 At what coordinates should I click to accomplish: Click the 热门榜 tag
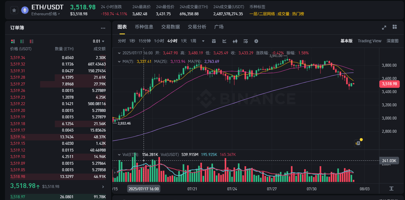pos(298,14)
